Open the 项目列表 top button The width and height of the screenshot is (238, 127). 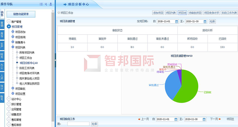pyautogui.click(x=171, y=13)
